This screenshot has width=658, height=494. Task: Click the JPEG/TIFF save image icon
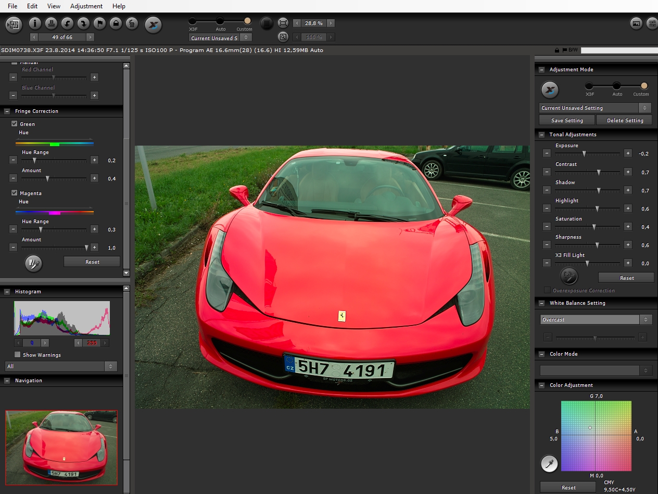(x=14, y=24)
